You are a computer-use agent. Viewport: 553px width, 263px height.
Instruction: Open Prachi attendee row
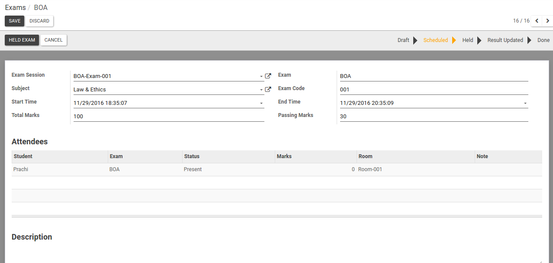click(277, 169)
